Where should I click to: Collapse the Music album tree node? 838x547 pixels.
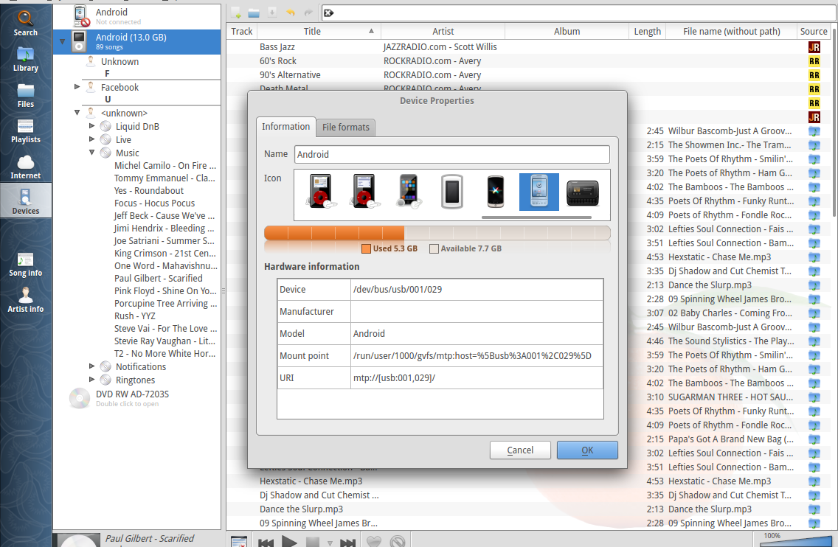click(92, 153)
